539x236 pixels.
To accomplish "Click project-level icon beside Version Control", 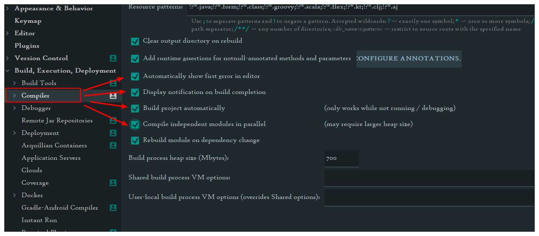I will click(x=113, y=58).
